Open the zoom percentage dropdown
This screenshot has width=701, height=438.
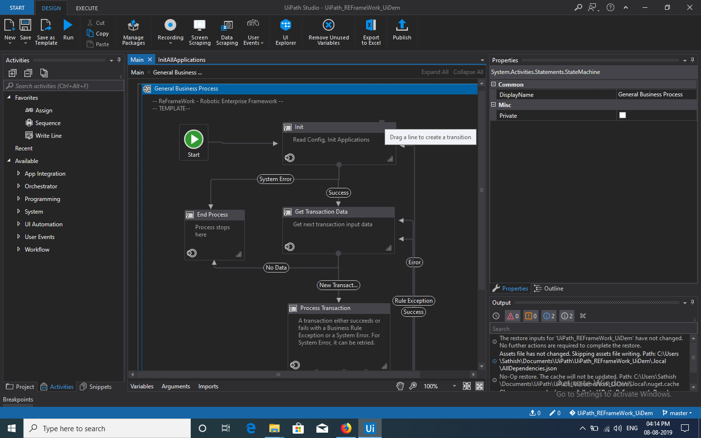(x=454, y=386)
